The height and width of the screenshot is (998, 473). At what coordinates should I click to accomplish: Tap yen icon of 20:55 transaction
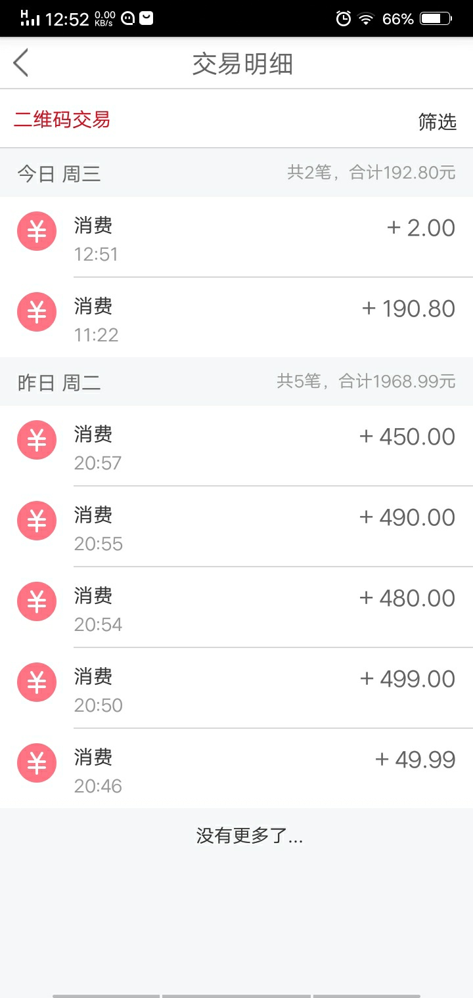[x=37, y=521]
